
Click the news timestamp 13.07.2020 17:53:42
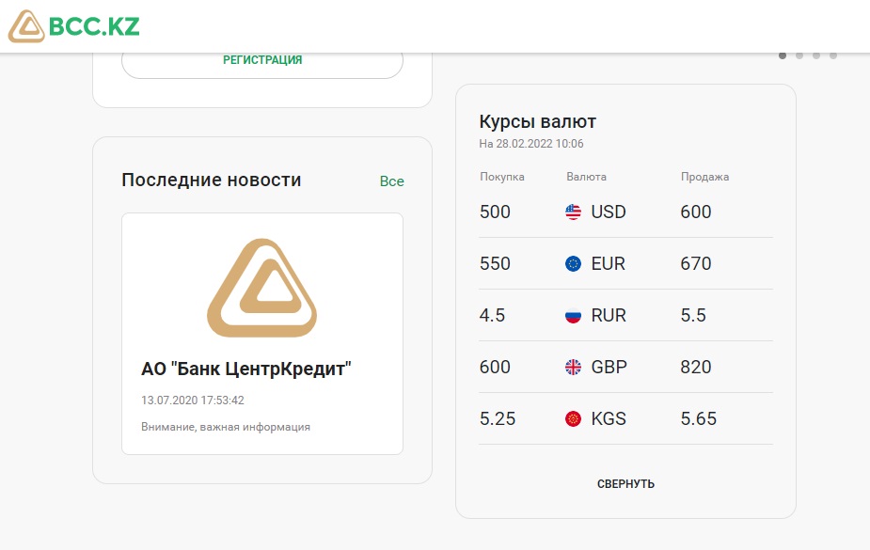coord(193,401)
